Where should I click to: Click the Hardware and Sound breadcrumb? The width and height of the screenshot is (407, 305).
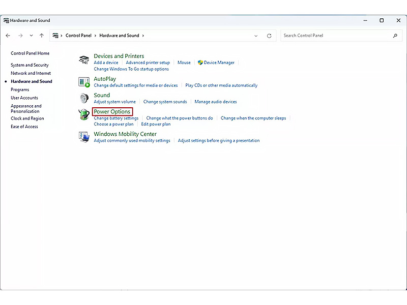pyautogui.click(x=119, y=36)
